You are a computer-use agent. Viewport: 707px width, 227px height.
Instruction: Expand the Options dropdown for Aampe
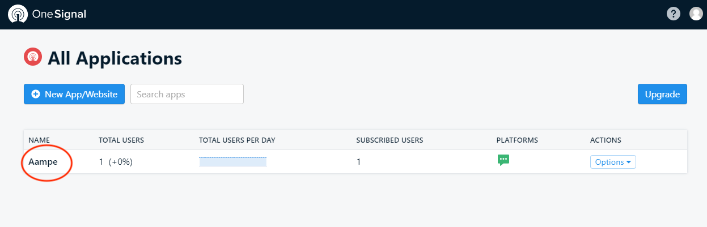pyautogui.click(x=613, y=162)
